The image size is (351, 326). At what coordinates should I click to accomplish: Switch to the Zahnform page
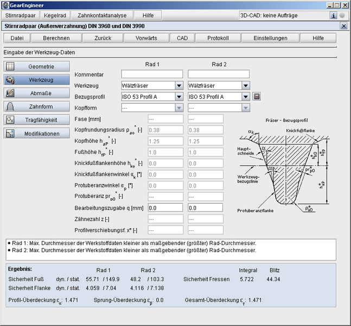37,106
